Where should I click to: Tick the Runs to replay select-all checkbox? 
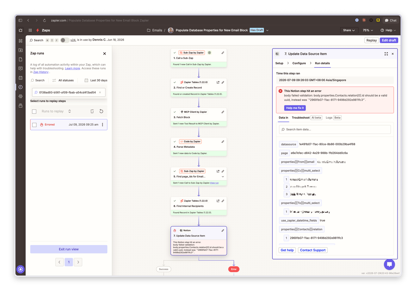pyautogui.click(x=34, y=111)
